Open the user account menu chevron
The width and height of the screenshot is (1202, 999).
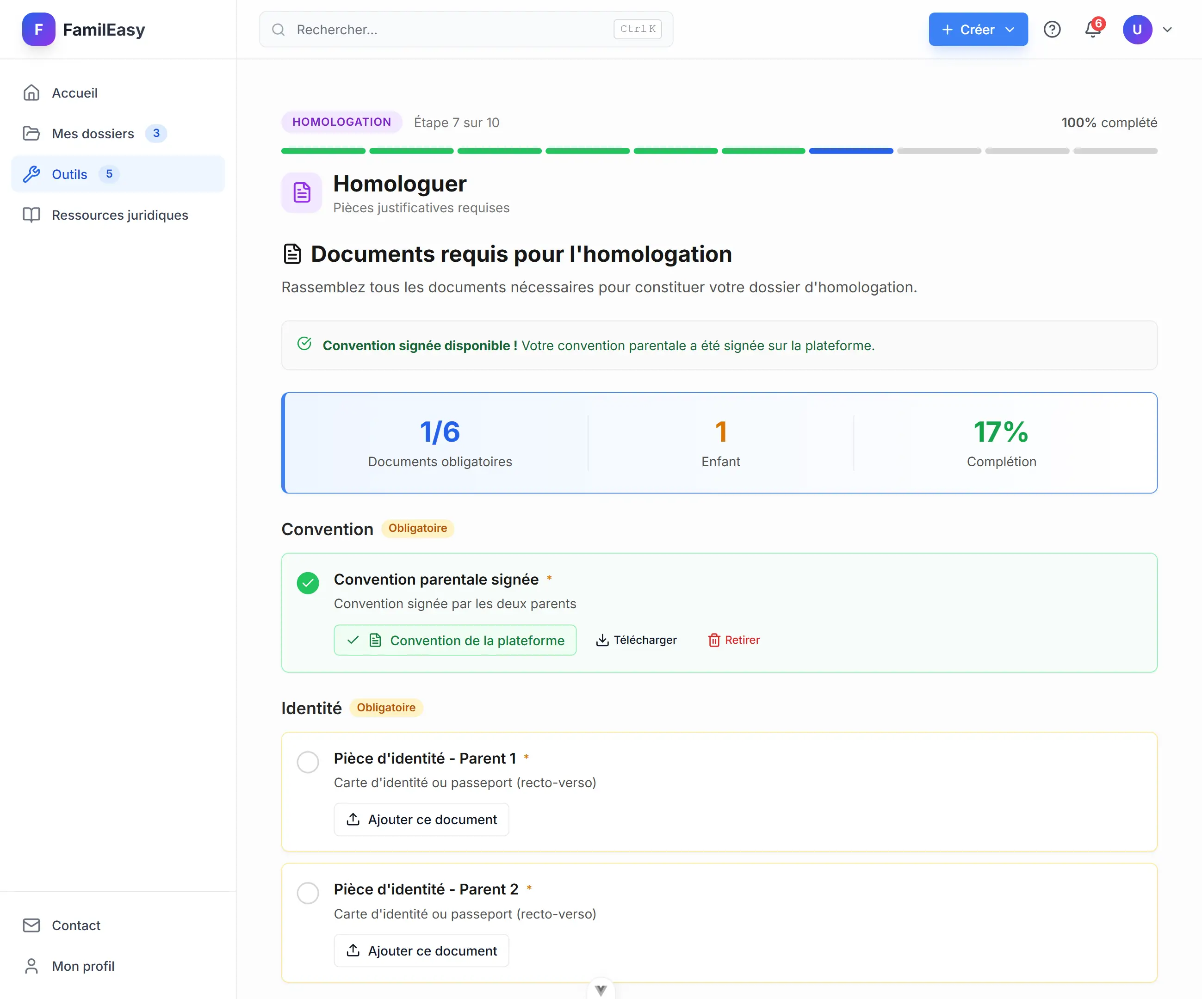click(x=1168, y=29)
